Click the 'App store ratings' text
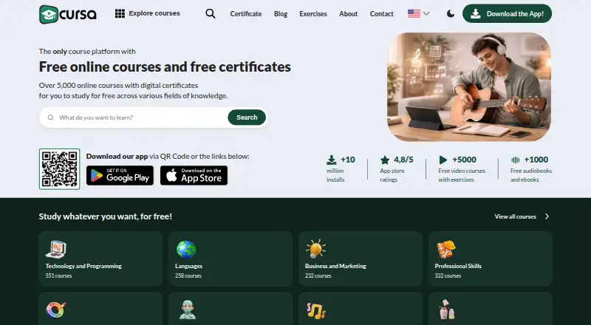Image resolution: width=591 pixels, height=325 pixels. pyautogui.click(x=392, y=175)
